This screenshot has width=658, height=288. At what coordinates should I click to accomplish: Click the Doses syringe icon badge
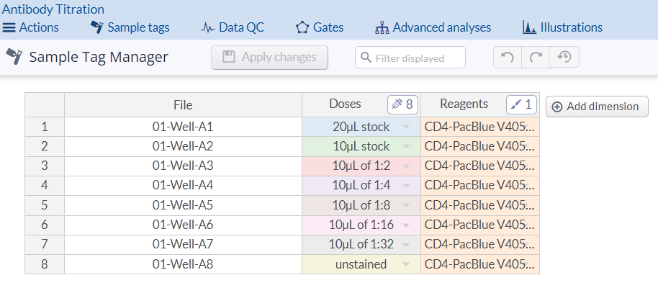402,104
